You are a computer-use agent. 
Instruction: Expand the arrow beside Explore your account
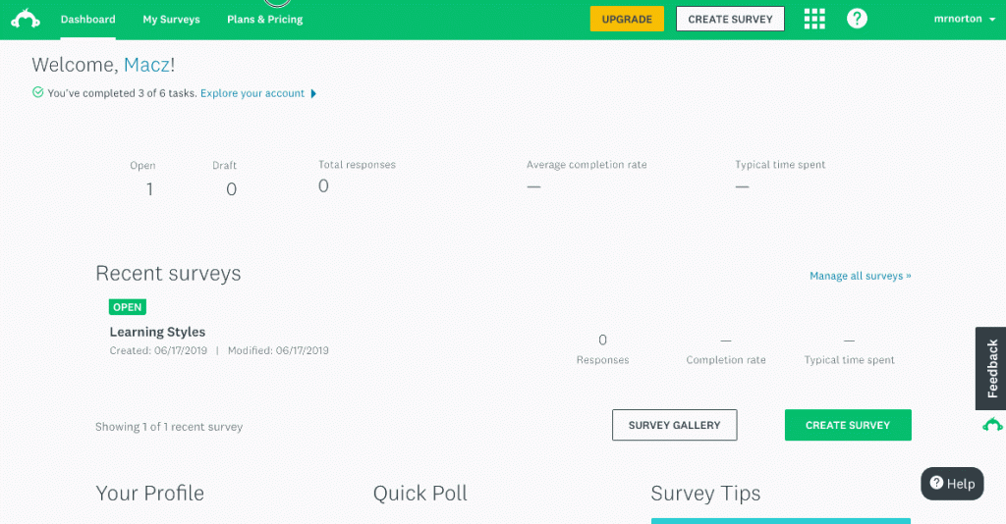pos(313,93)
